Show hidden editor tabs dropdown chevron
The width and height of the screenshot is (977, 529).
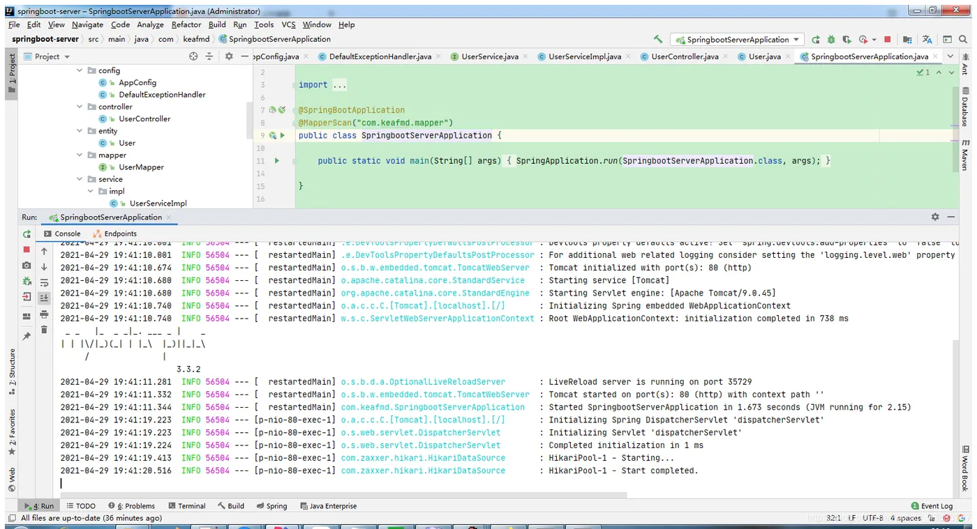(x=950, y=56)
